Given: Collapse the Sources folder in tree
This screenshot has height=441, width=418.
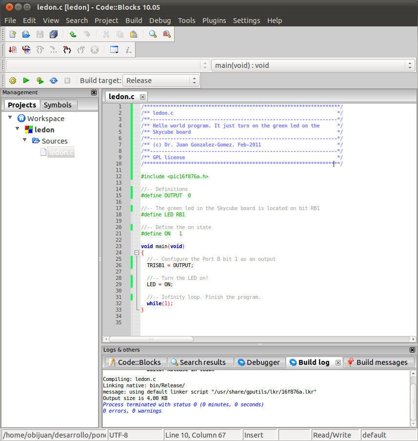Looking at the screenshot, I should tap(25, 141).
